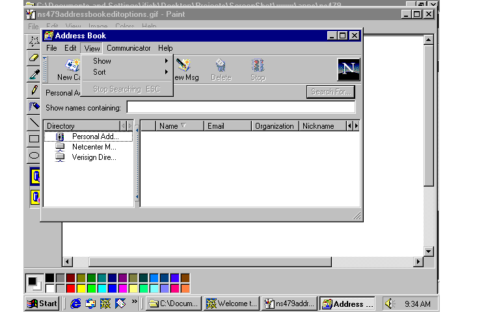Pick the cyan color swatch

102,288
